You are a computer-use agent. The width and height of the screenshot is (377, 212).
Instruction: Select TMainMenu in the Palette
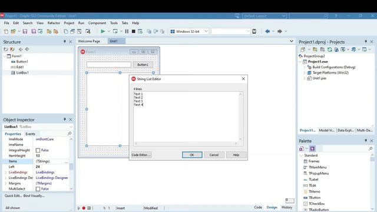tap(318, 167)
